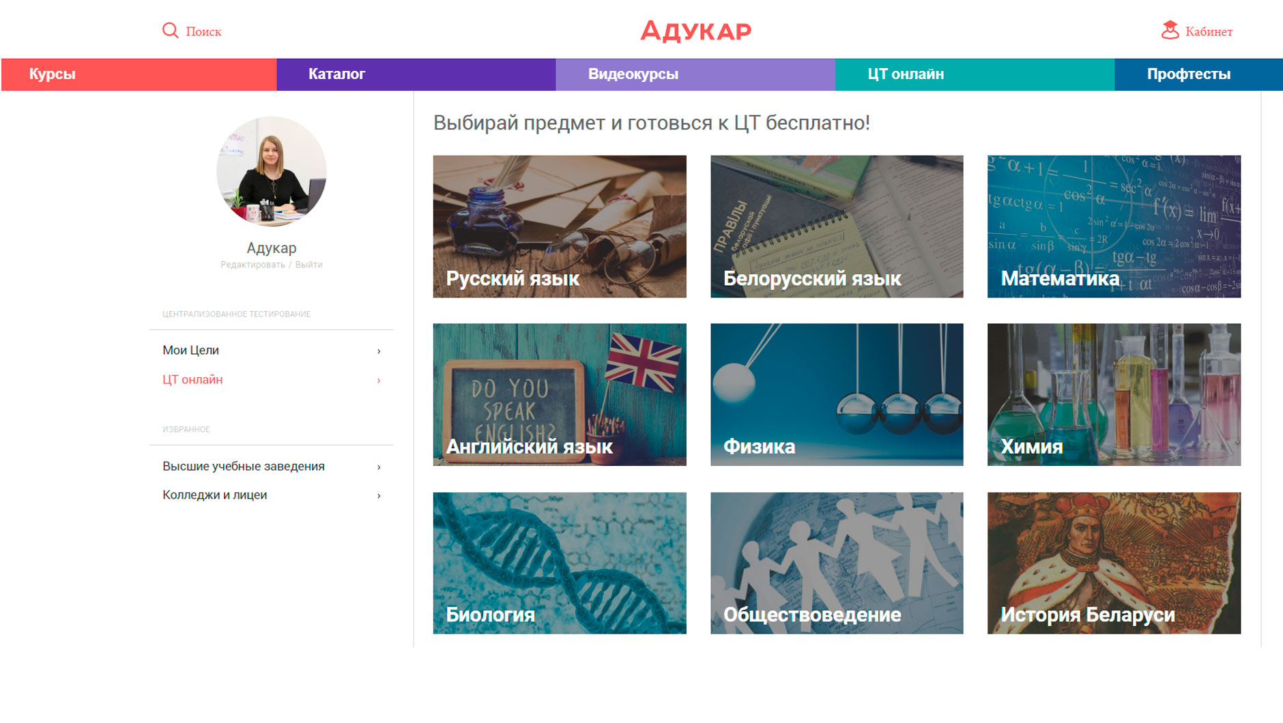
Task: Click the round profile avatar photo
Action: [272, 171]
